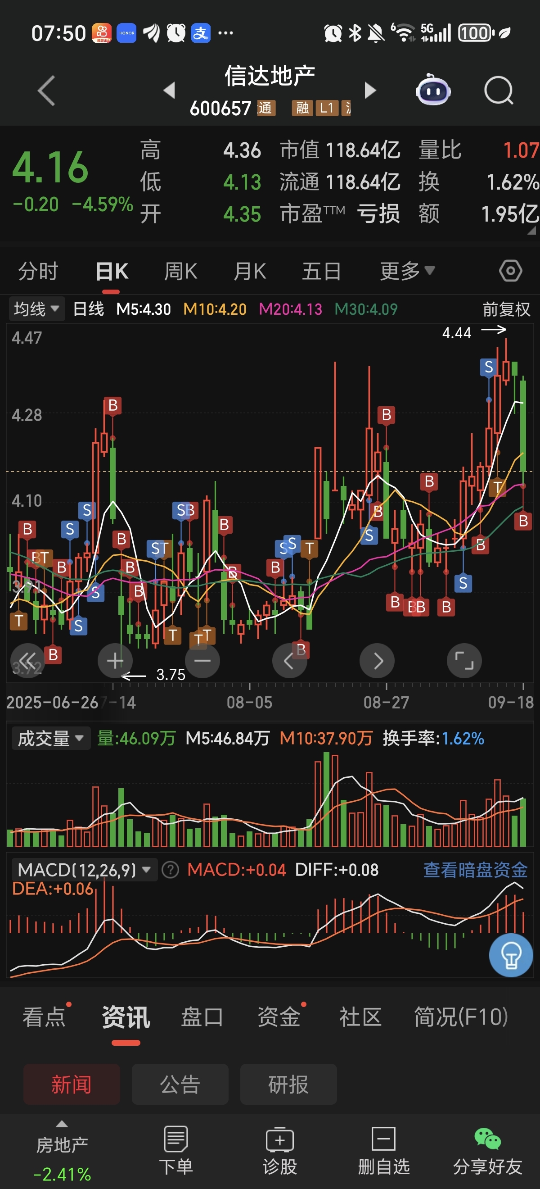Tap the 融 margin badge
Screen dimensions: 540x1189
coord(302,108)
